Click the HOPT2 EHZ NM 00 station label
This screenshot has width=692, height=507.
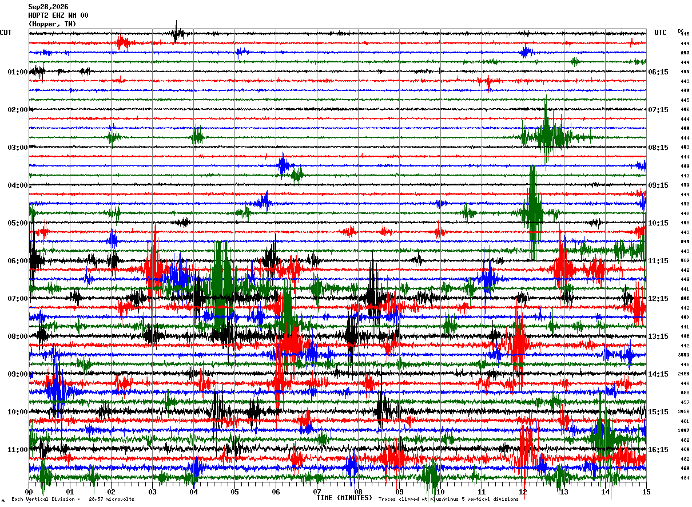pos(58,15)
